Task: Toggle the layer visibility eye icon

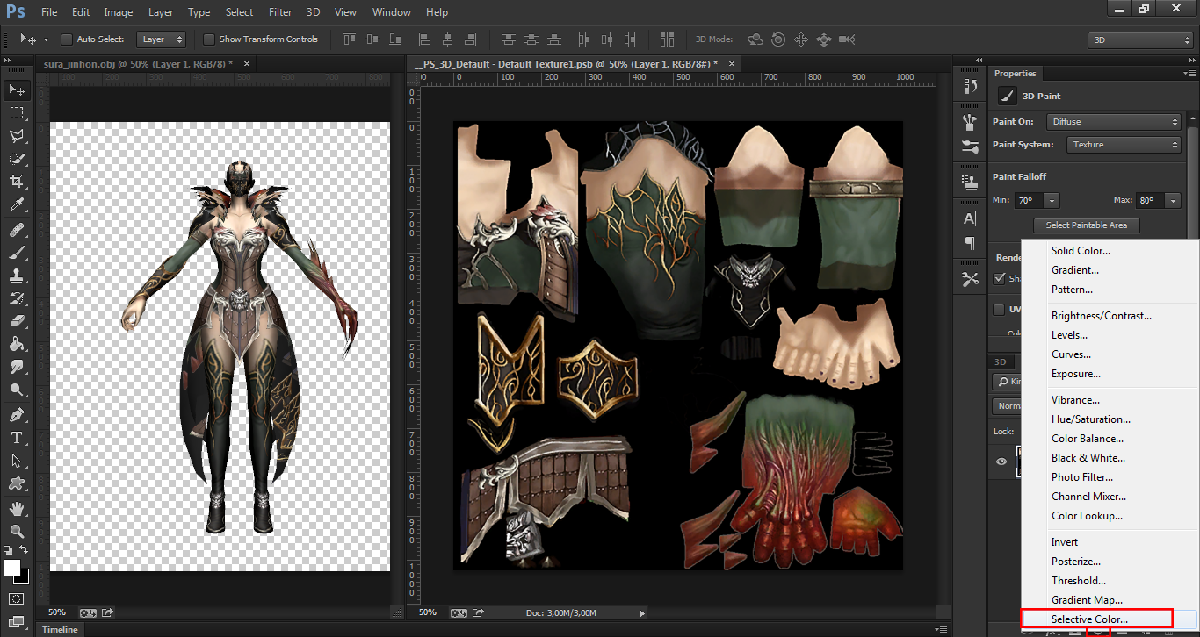Action: click(x=1001, y=462)
